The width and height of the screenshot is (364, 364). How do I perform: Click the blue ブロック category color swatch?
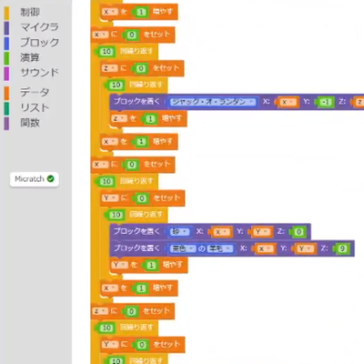point(6,43)
